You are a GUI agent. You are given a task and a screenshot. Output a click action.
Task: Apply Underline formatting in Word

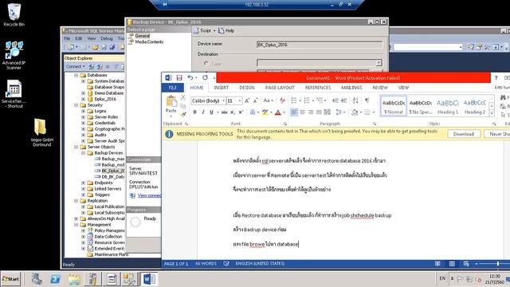pos(211,112)
